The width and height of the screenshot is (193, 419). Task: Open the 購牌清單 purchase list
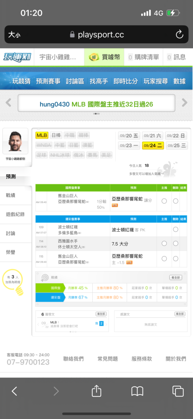(x=143, y=57)
